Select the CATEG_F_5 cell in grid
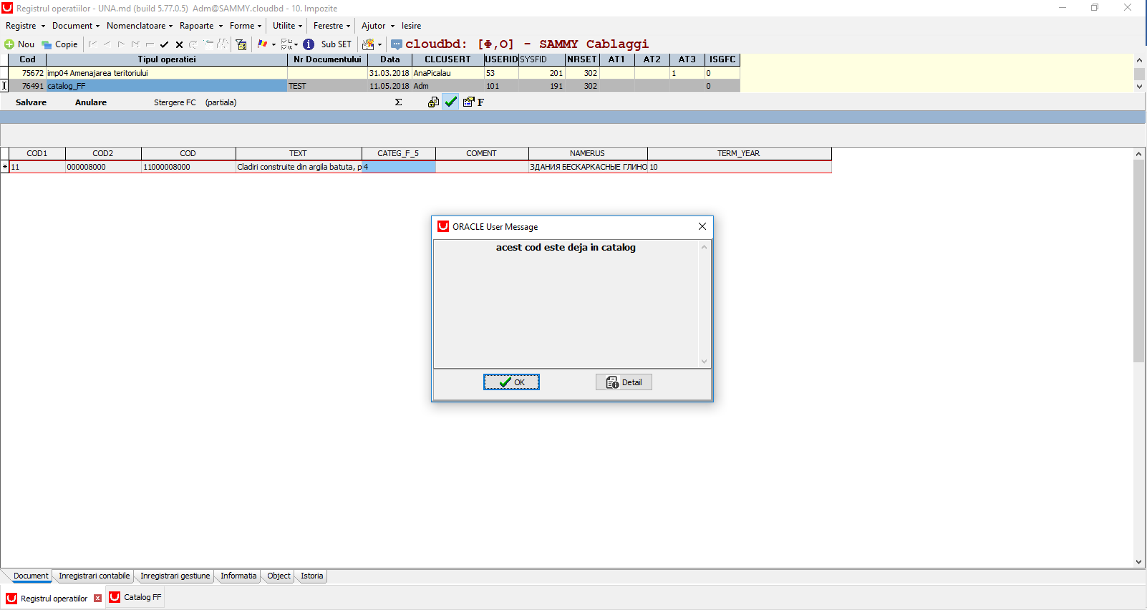 [x=399, y=167]
